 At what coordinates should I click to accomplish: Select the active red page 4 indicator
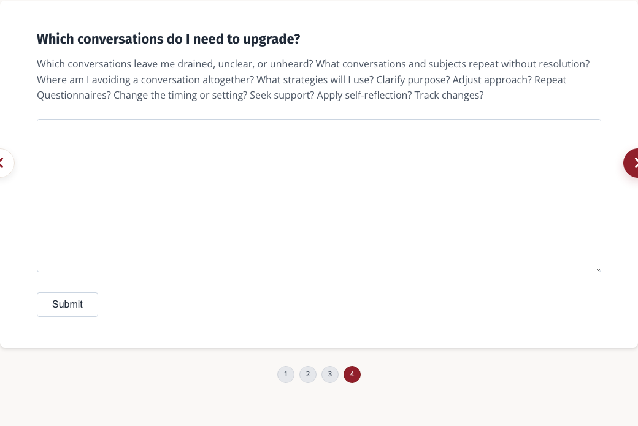(x=352, y=375)
